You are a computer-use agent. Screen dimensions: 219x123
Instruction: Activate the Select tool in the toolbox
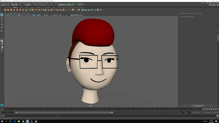point(2,15)
